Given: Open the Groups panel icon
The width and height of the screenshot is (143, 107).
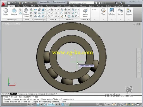Looking at the screenshot, I should tap(129, 10).
